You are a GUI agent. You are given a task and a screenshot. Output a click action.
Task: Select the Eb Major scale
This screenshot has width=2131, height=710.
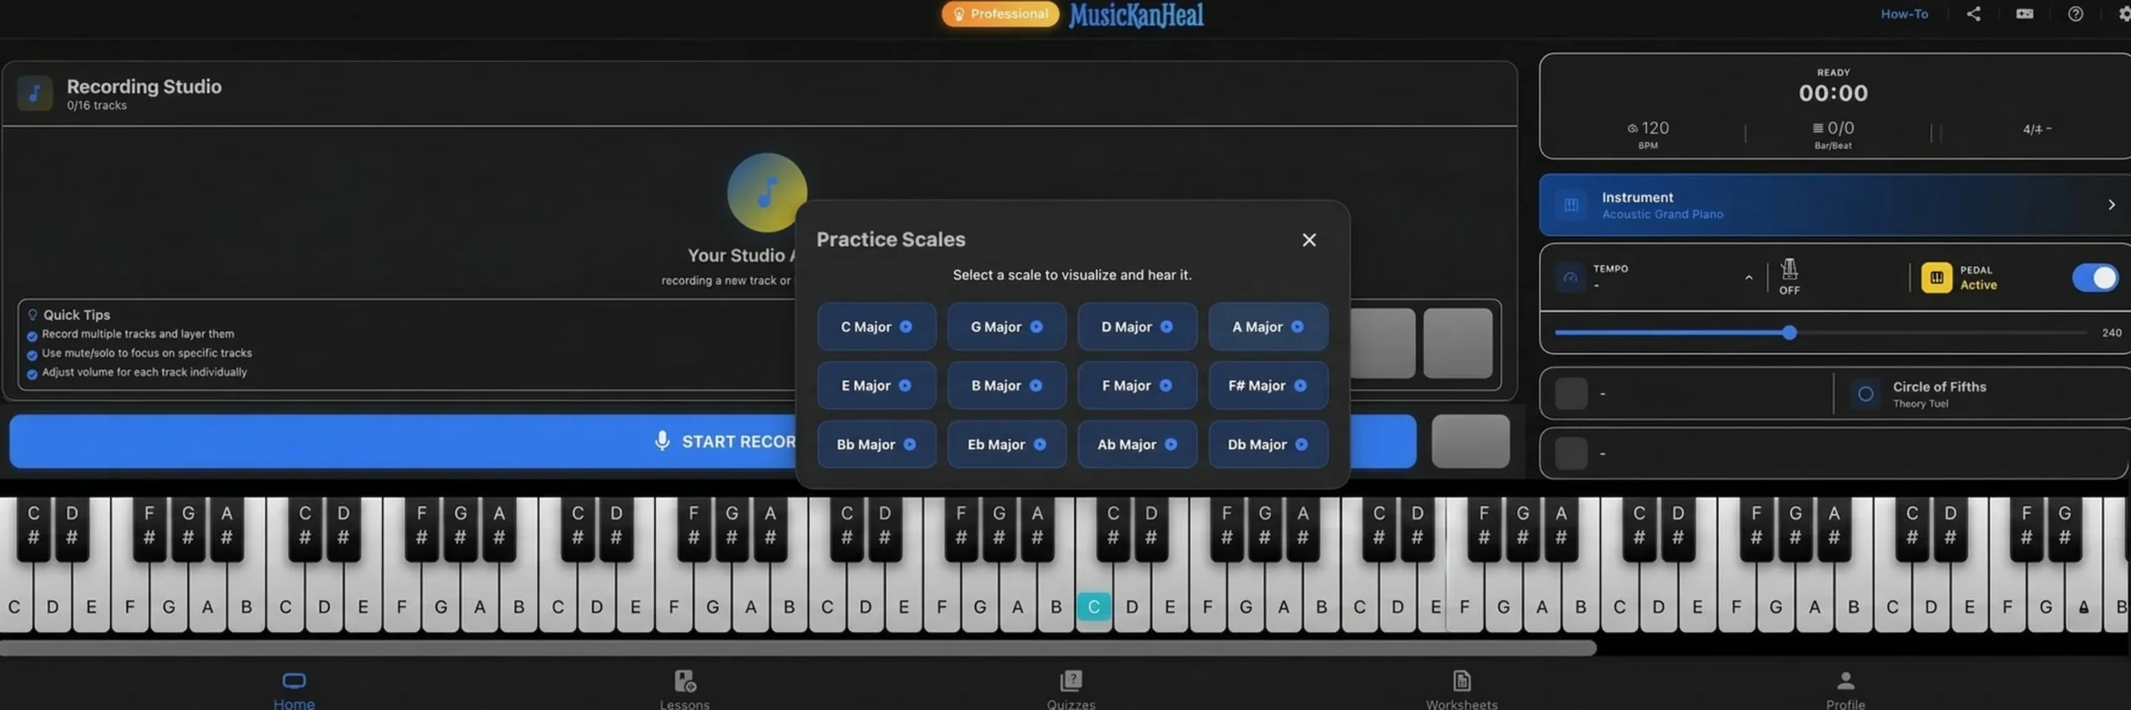pos(1006,444)
